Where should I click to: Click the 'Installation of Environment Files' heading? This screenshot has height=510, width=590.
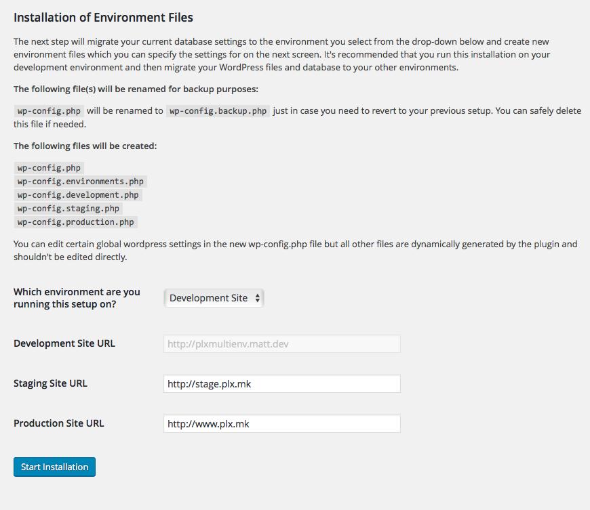point(103,17)
